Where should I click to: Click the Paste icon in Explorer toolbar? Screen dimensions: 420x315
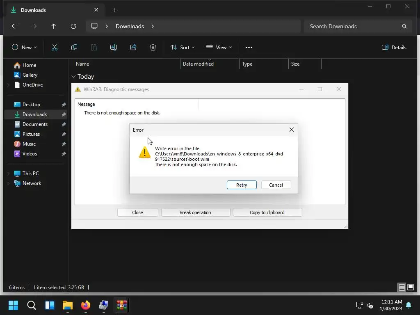(94, 48)
